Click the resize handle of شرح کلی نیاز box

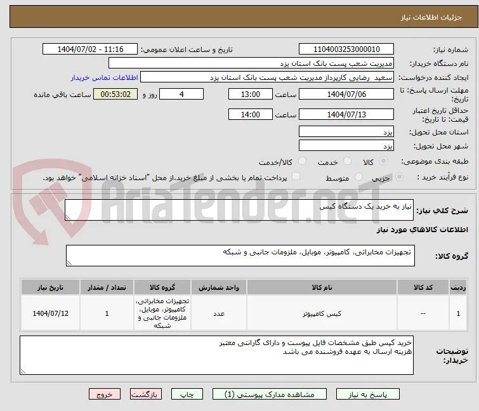[68, 218]
